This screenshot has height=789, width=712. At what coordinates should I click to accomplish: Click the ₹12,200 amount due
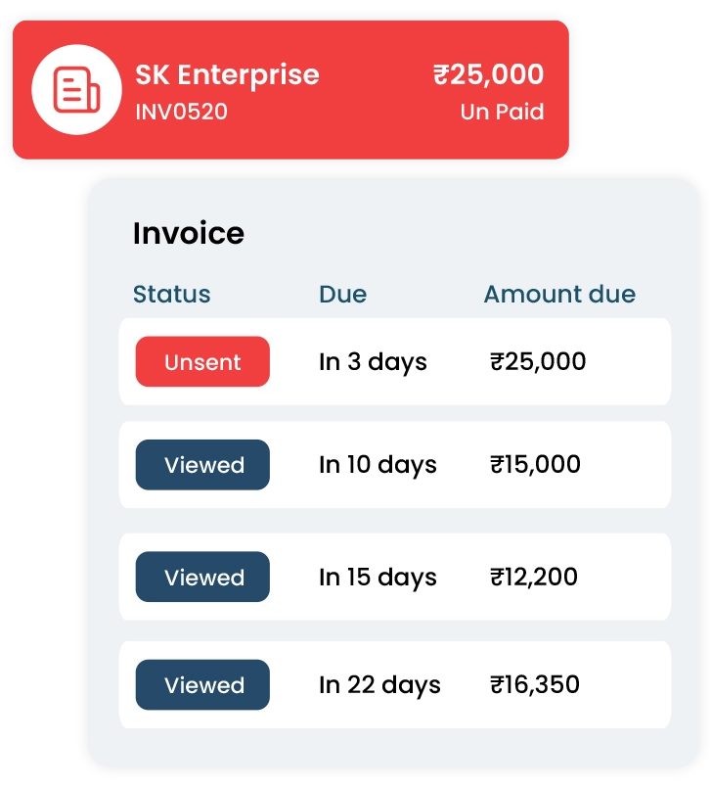534,577
